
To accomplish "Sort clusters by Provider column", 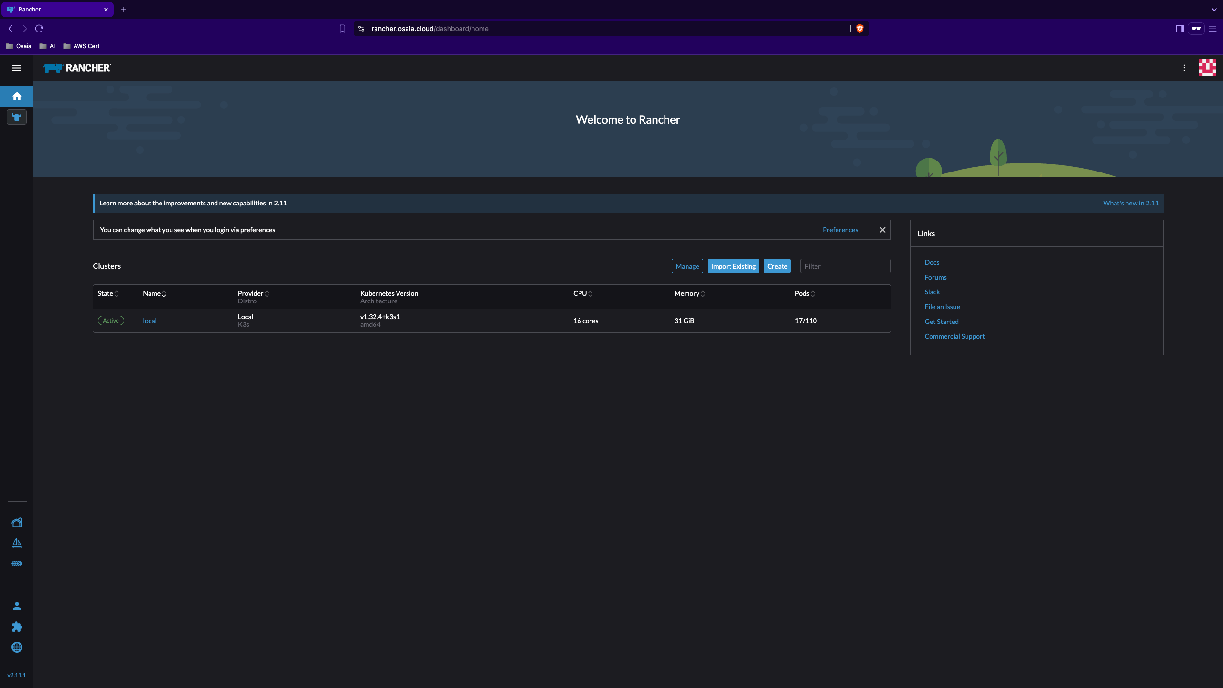I will click(x=253, y=293).
